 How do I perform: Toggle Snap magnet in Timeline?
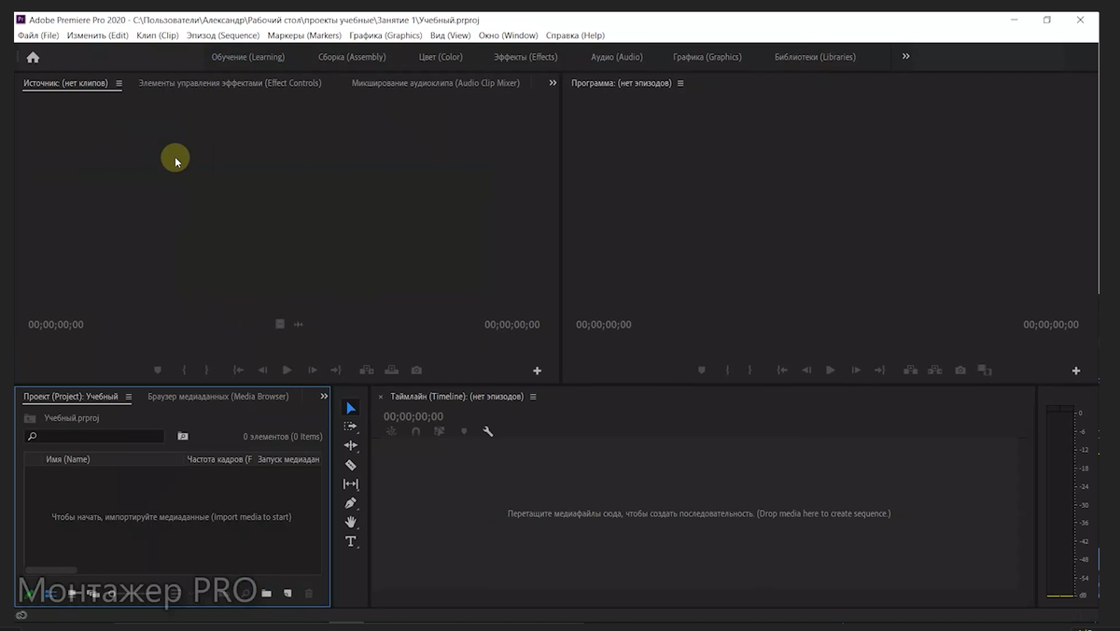pos(415,431)
